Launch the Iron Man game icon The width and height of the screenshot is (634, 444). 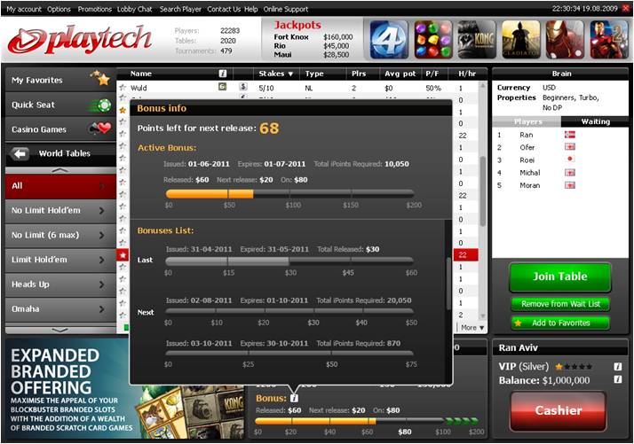[565, 40]
